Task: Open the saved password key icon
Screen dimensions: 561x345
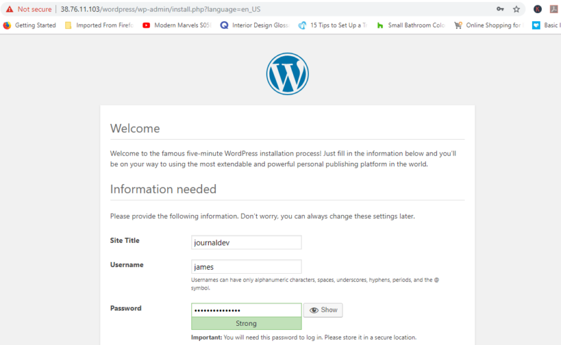Action: pos(500,9)
